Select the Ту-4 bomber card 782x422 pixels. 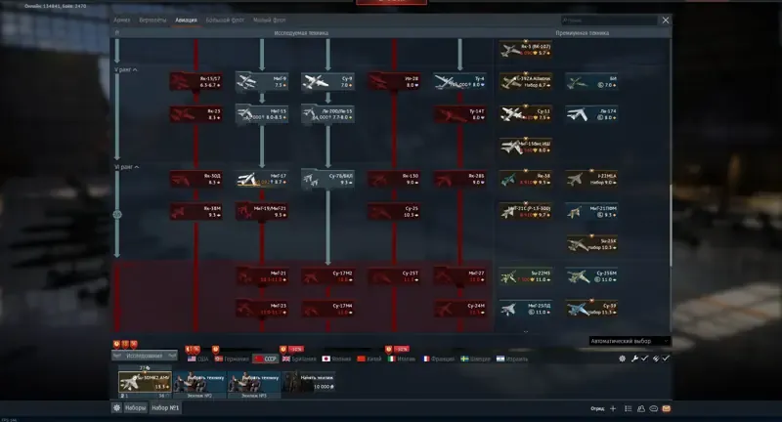pyautogui.click(x=459, y=82)
